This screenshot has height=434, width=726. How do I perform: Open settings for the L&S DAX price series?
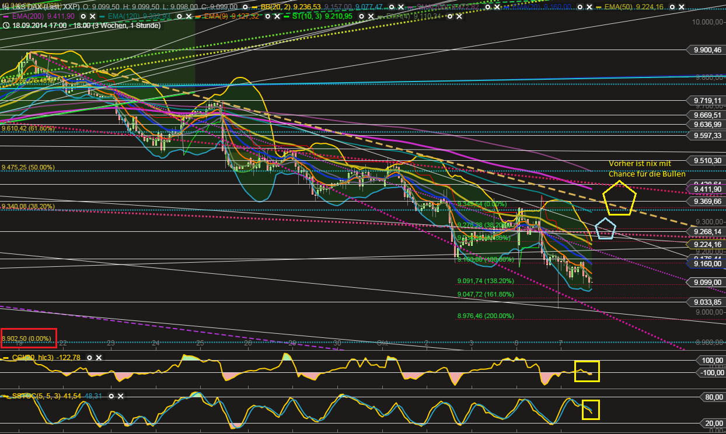click(x=245, y=6)
